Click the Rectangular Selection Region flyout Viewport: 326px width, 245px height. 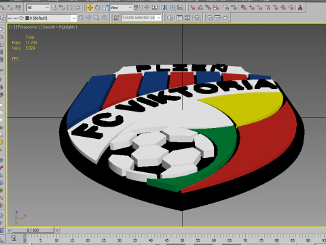[70, 7]
